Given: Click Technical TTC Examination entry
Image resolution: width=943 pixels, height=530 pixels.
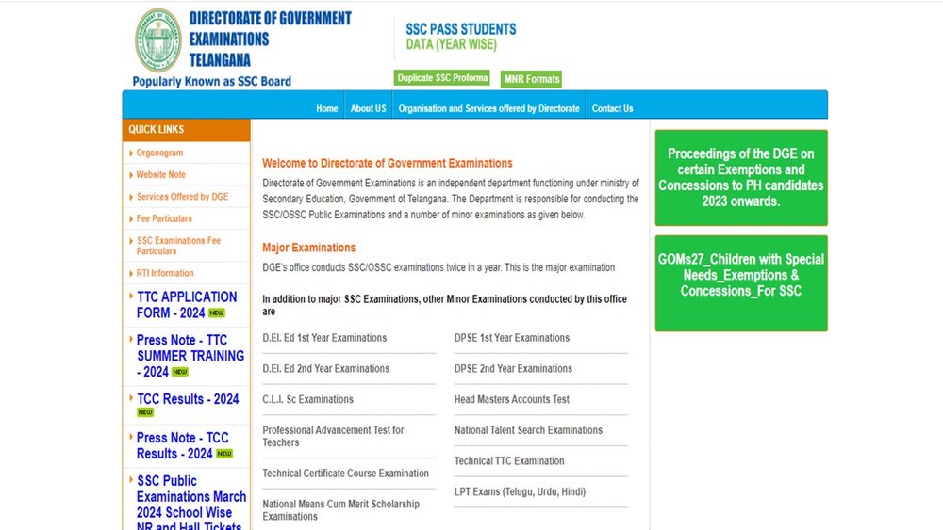Looking at the screenshot, I should [509, 461].
